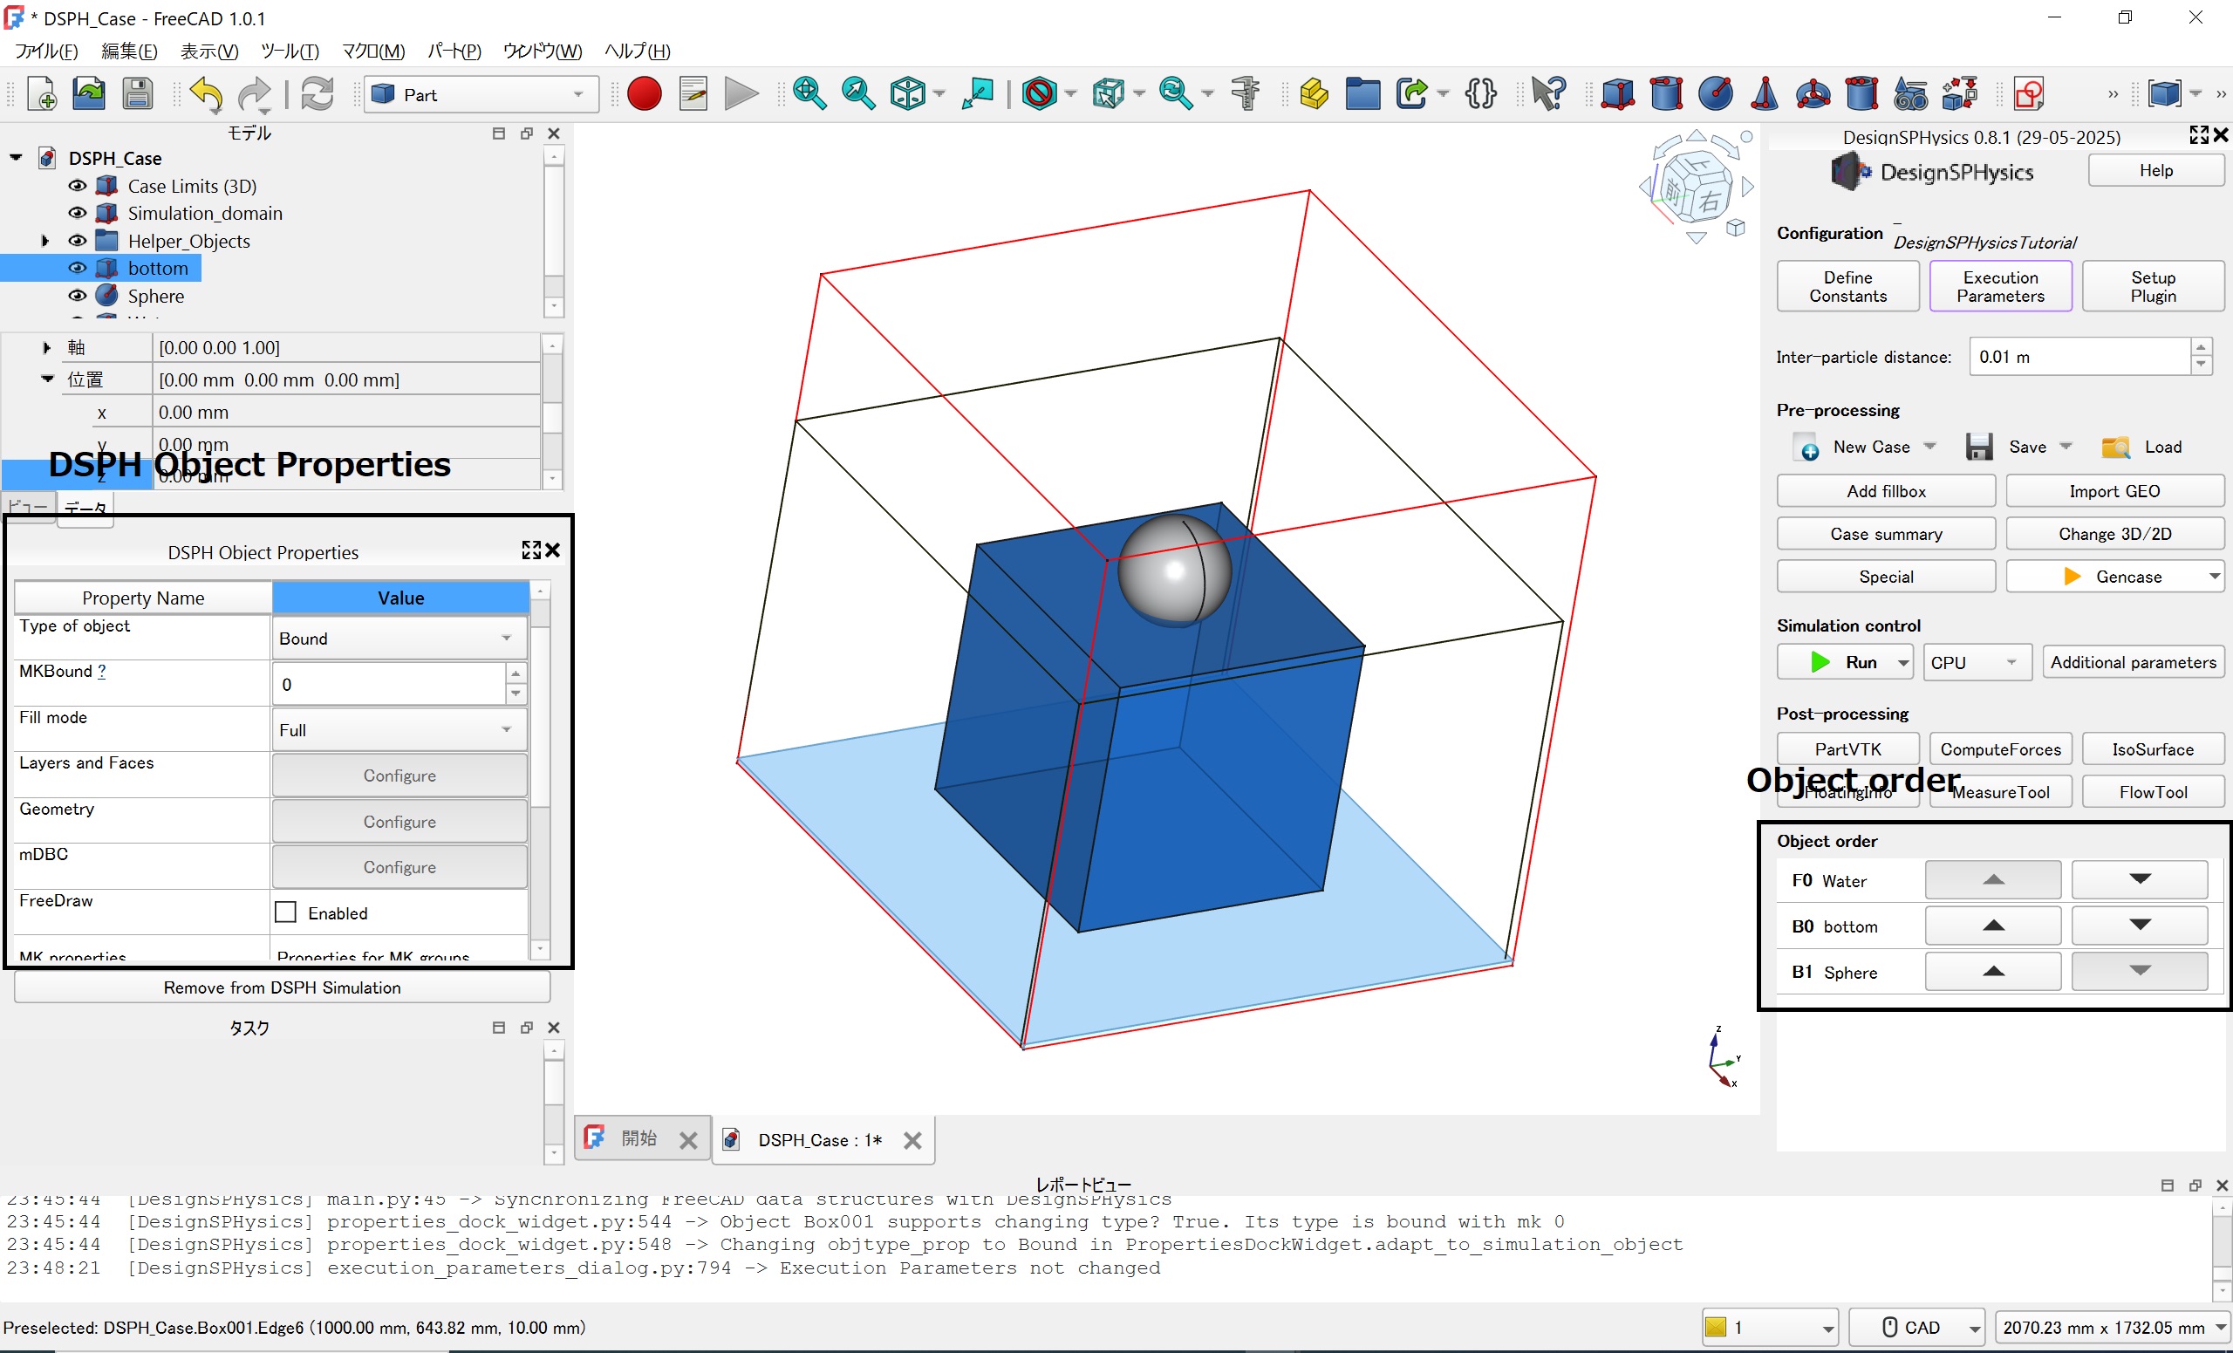The height and width of the screenshot is (1353, 2233).
Task: Toggle visibility of Simulation_domain
Action: [78, 213]
